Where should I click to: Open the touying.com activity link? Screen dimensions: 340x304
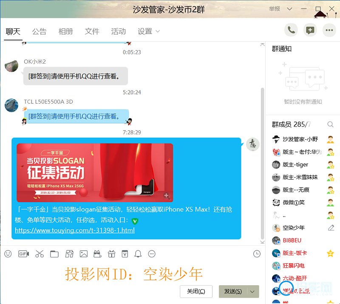pos(75,230)
